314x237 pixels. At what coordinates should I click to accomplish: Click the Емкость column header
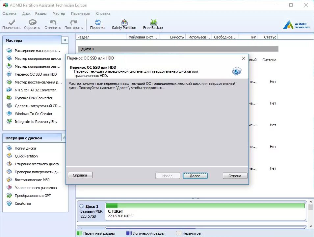[172, 37]
